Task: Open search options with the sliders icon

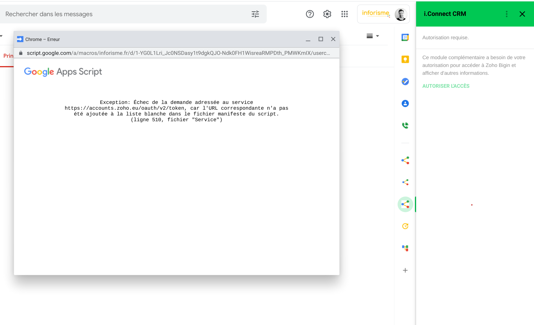Action: click(255, 14)
